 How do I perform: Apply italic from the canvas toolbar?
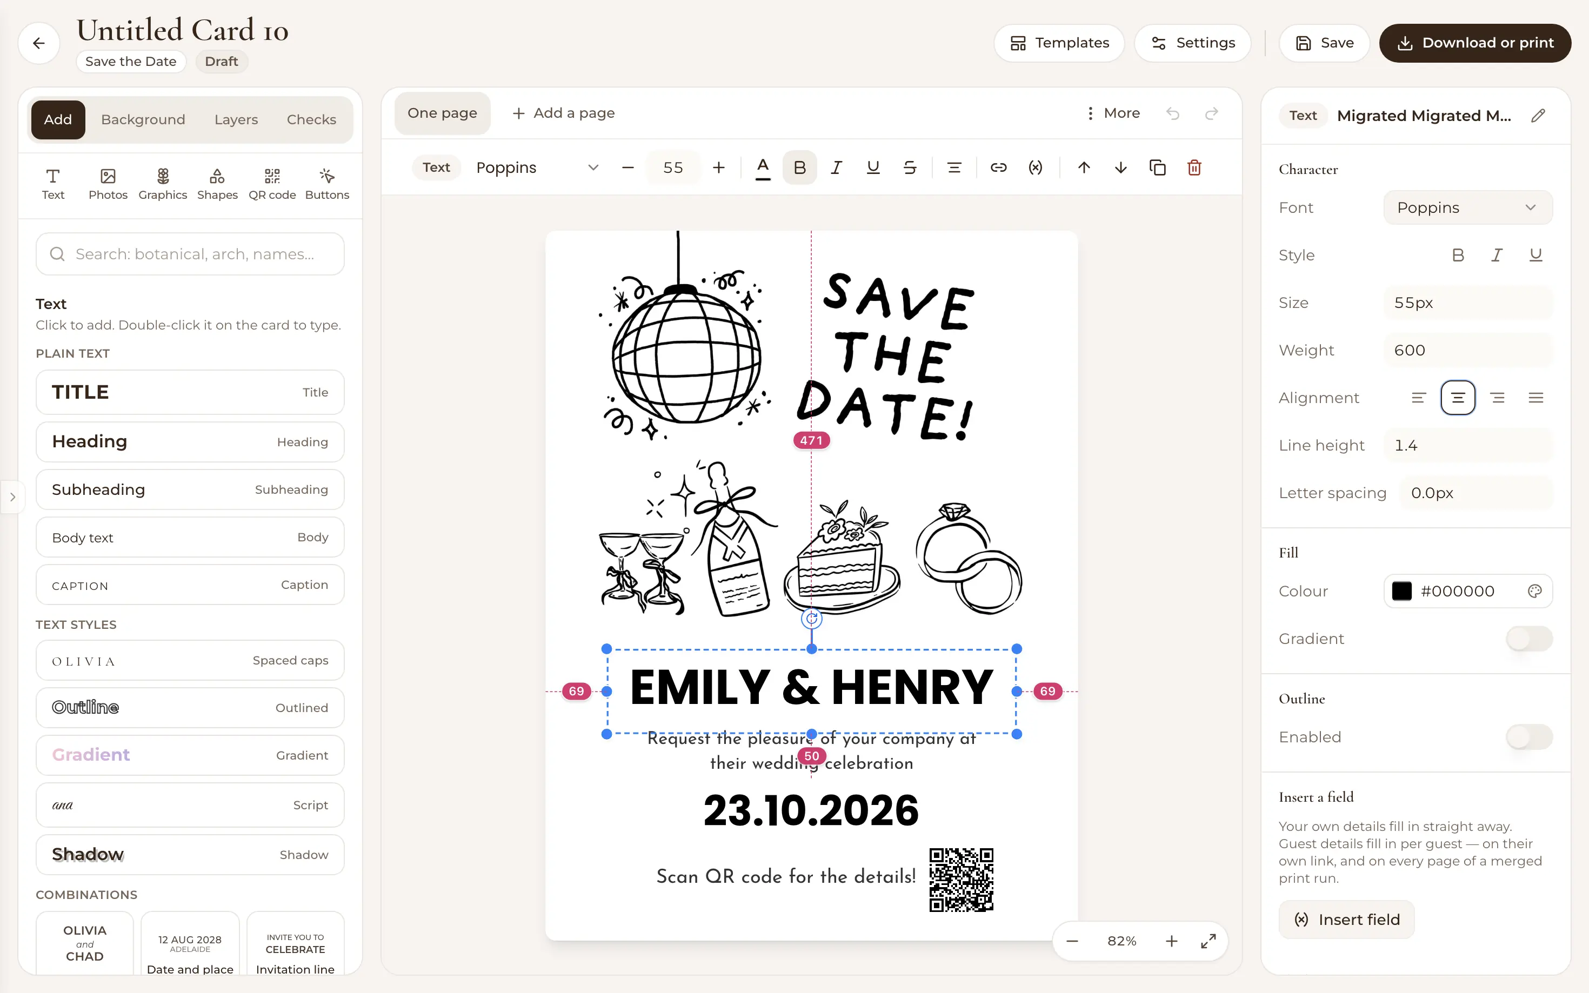pyautogui.click(x=836, y=168)
